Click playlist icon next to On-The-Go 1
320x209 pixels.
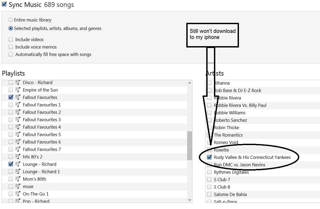tap(18, 194)
